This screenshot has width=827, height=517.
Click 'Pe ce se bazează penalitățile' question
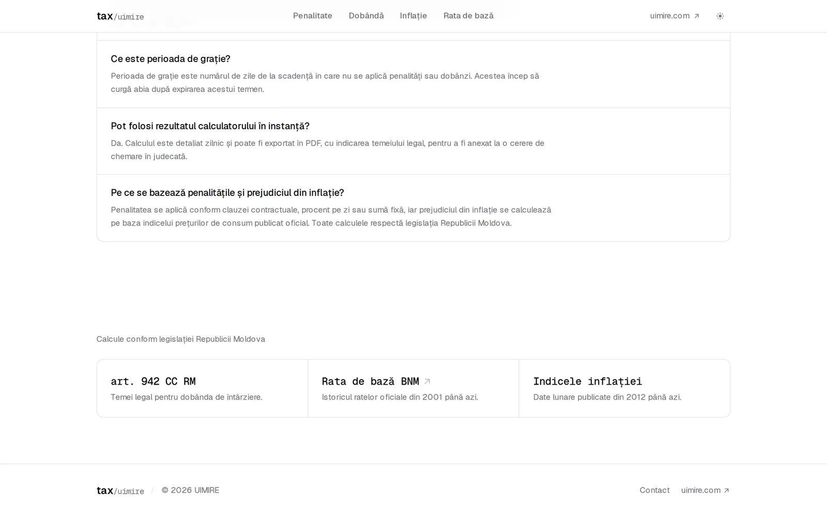227,193
